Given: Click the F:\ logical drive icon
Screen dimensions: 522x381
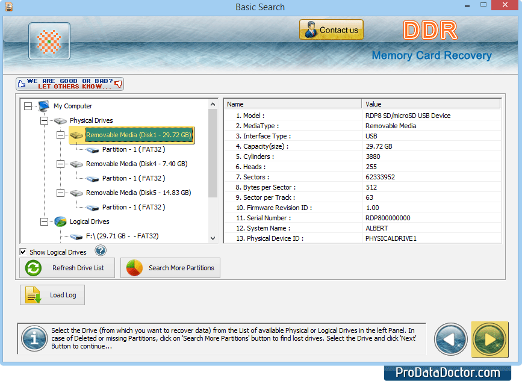Looking at the screenshot, I should (x=76, y=237).
